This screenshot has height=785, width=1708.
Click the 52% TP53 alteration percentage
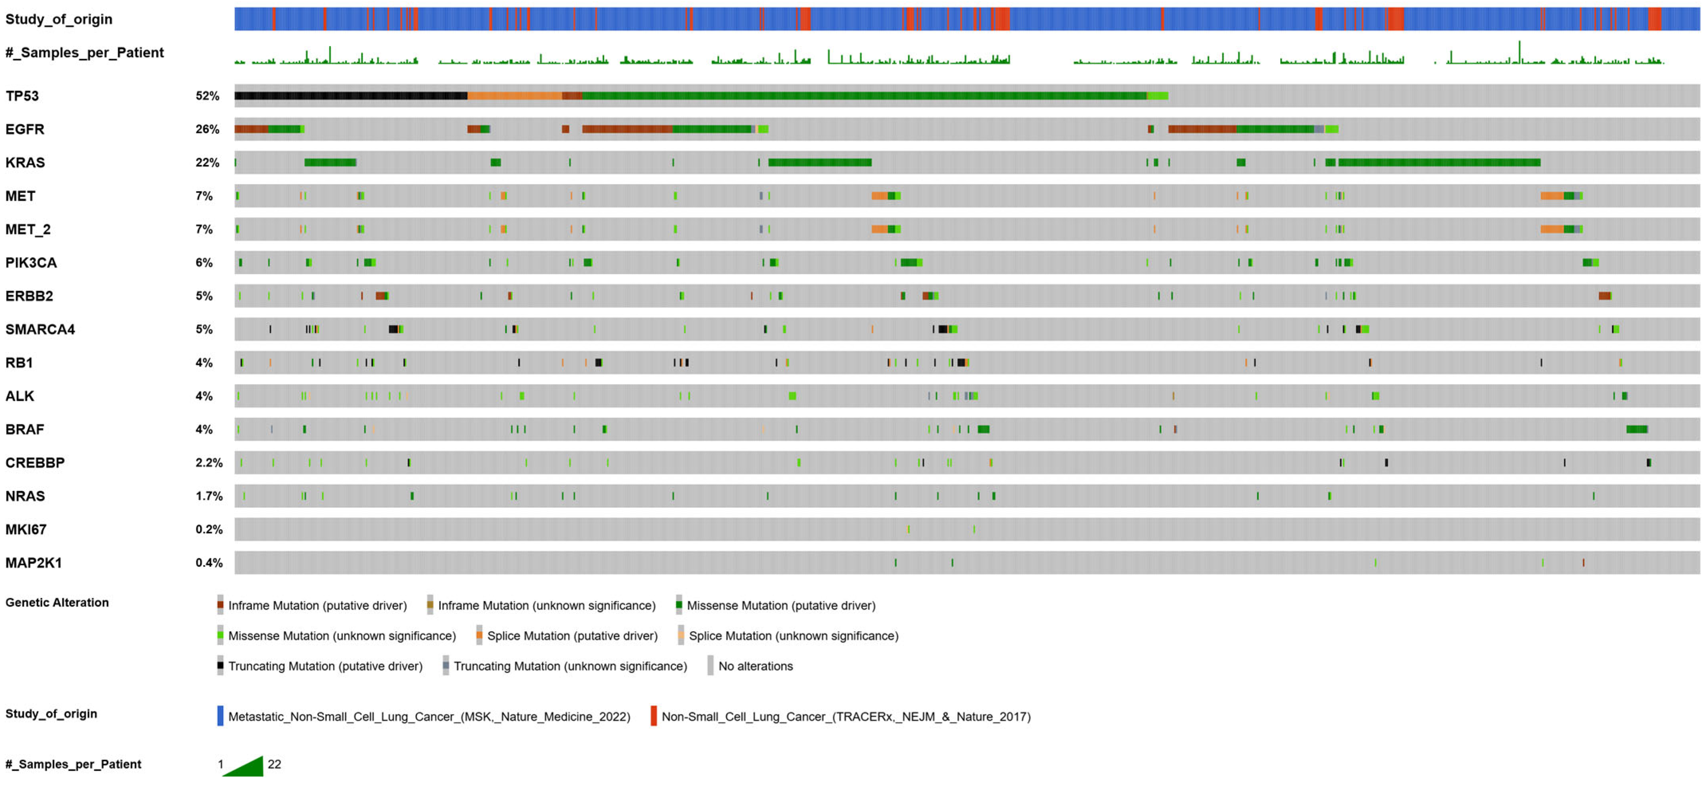[x=207, y=96]
